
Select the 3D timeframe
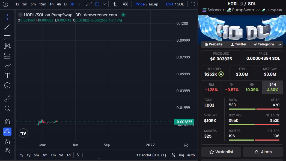(x=72, y=4)
